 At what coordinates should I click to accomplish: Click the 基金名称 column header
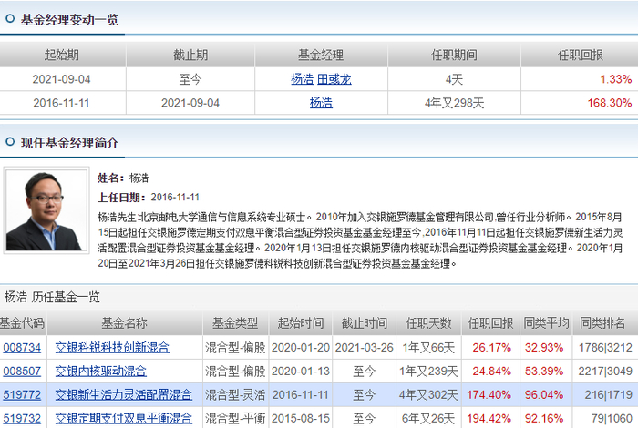pyautogui.click(x=125, y=323)
